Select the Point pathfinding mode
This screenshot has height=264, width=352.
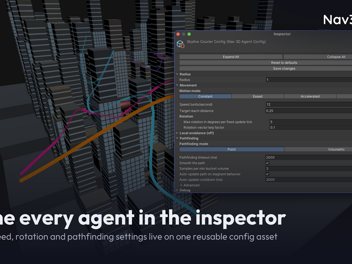[x=232, y=149]
